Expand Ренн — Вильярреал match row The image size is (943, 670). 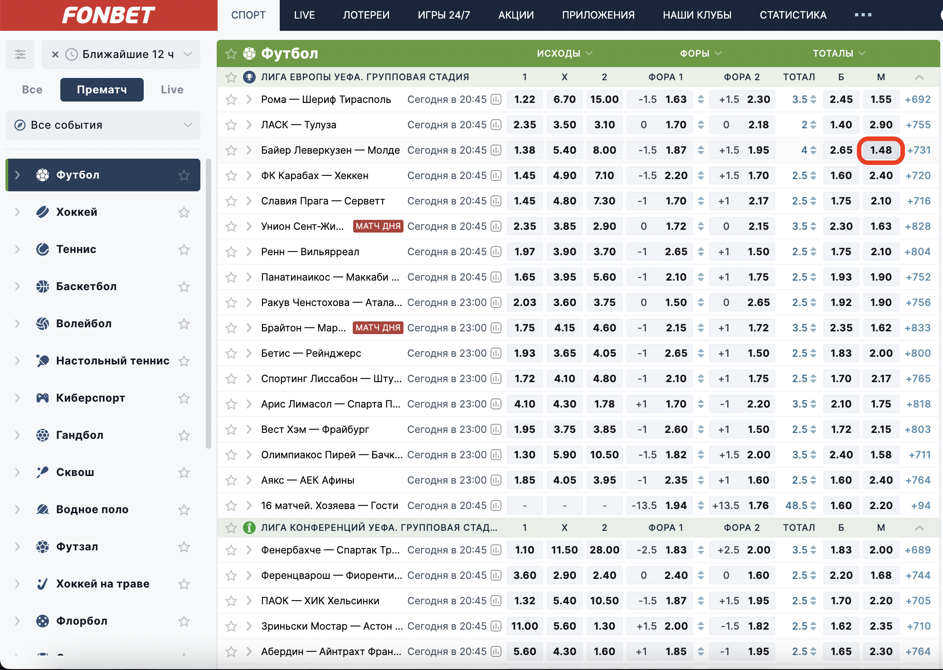pos(248,252)
